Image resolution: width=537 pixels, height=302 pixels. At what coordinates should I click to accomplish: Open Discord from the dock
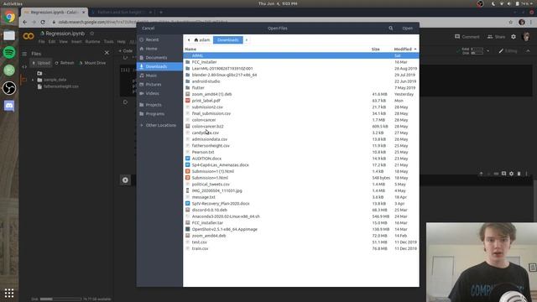point(9,106)
